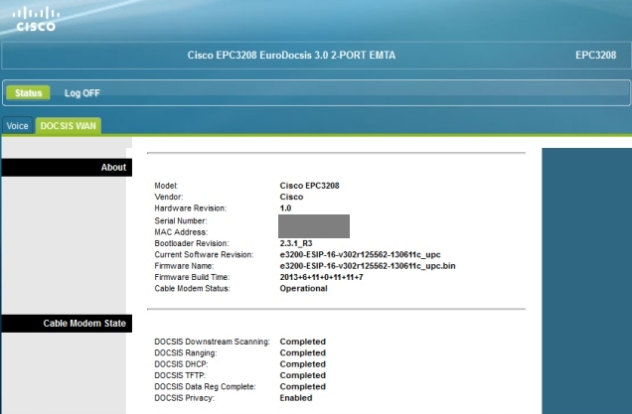Switch to the Voice tab
The height and width of the screenshot is (414, 632).
click(x=17, y=126)
